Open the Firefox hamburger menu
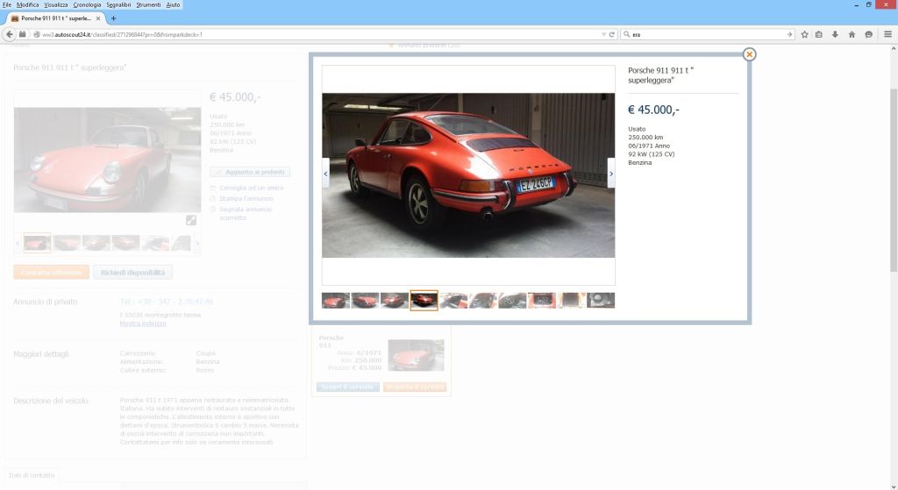Viewport: 898px width, 490px height. (887, 34)
